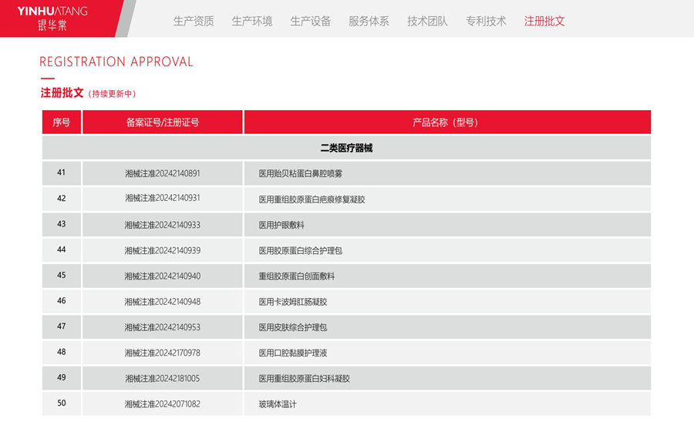Open the 服务体系 page
Viewport: 694px width, 425px height.
[x=369, y=22]
